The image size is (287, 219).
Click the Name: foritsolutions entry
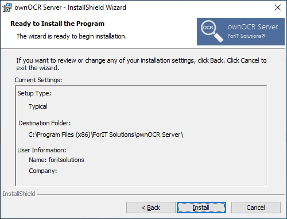pyautogui.click(x=56, y=160)
